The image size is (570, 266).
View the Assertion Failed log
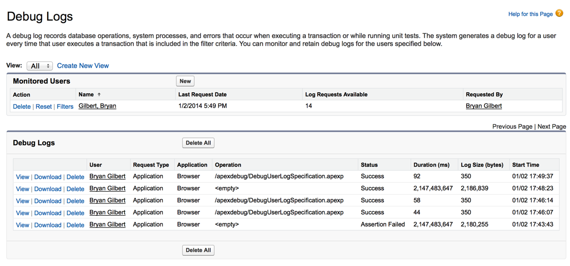pos(23,225)
